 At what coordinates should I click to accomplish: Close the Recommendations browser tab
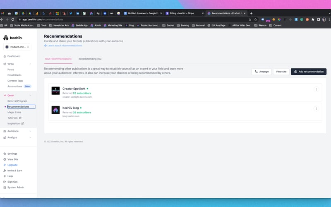coord(245,13)
